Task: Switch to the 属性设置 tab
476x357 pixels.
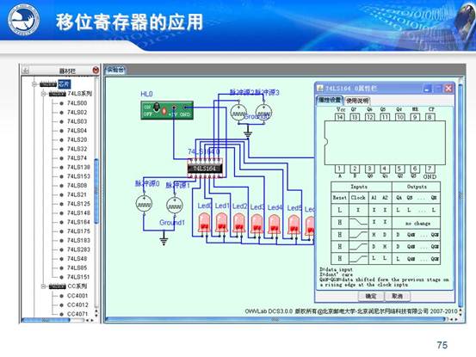Action: 330,100
